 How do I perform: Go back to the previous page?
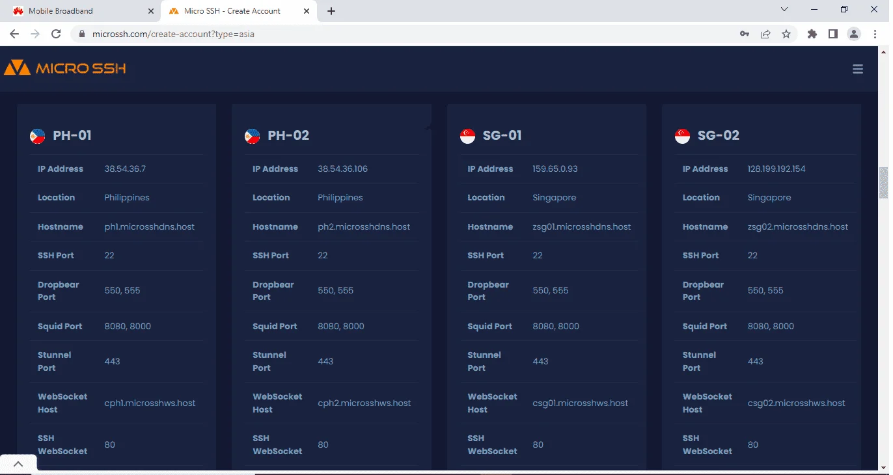coord(14,34)
